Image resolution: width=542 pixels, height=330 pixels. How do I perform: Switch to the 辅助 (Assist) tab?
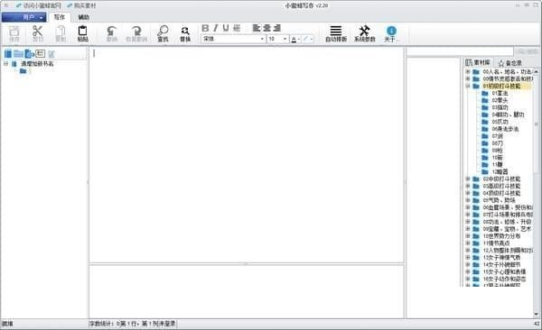[84, 17]
